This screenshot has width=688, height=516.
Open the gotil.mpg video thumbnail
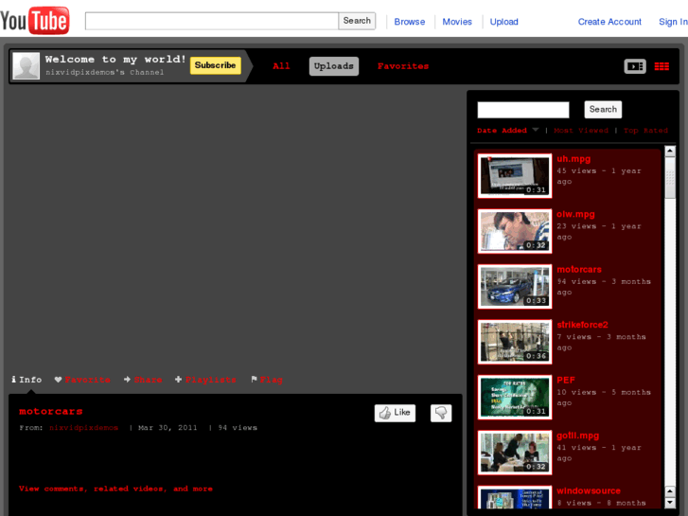pos(515,453)
